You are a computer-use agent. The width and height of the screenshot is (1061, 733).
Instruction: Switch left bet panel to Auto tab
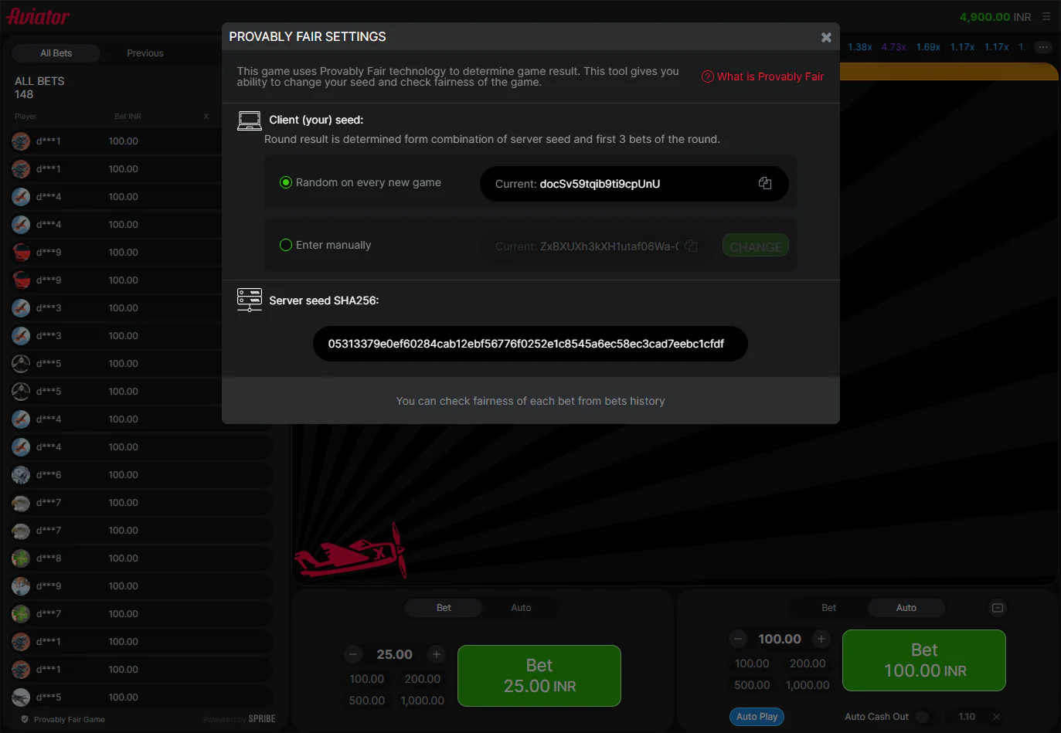pyautogui.click(x=521, y=608)
